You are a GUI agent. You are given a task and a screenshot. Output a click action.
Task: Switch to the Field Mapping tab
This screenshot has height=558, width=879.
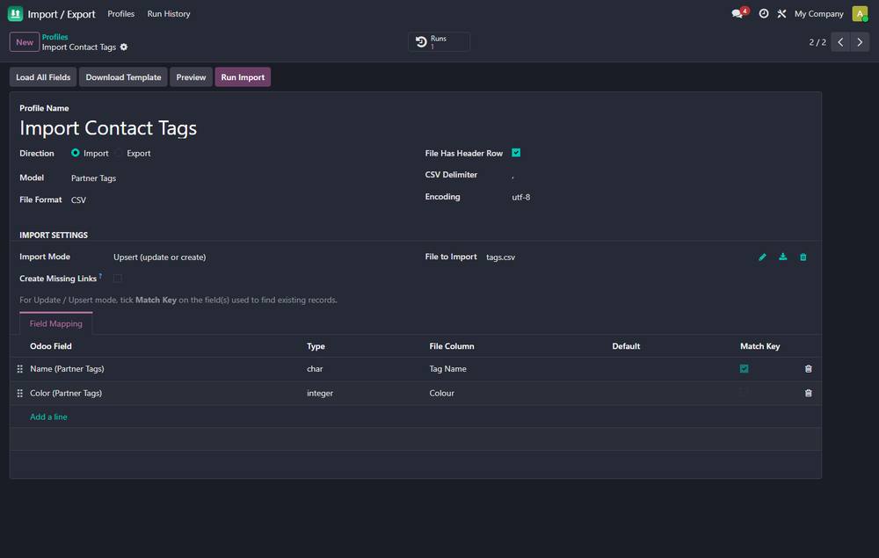pyautogui.click(x=56, y=324)
